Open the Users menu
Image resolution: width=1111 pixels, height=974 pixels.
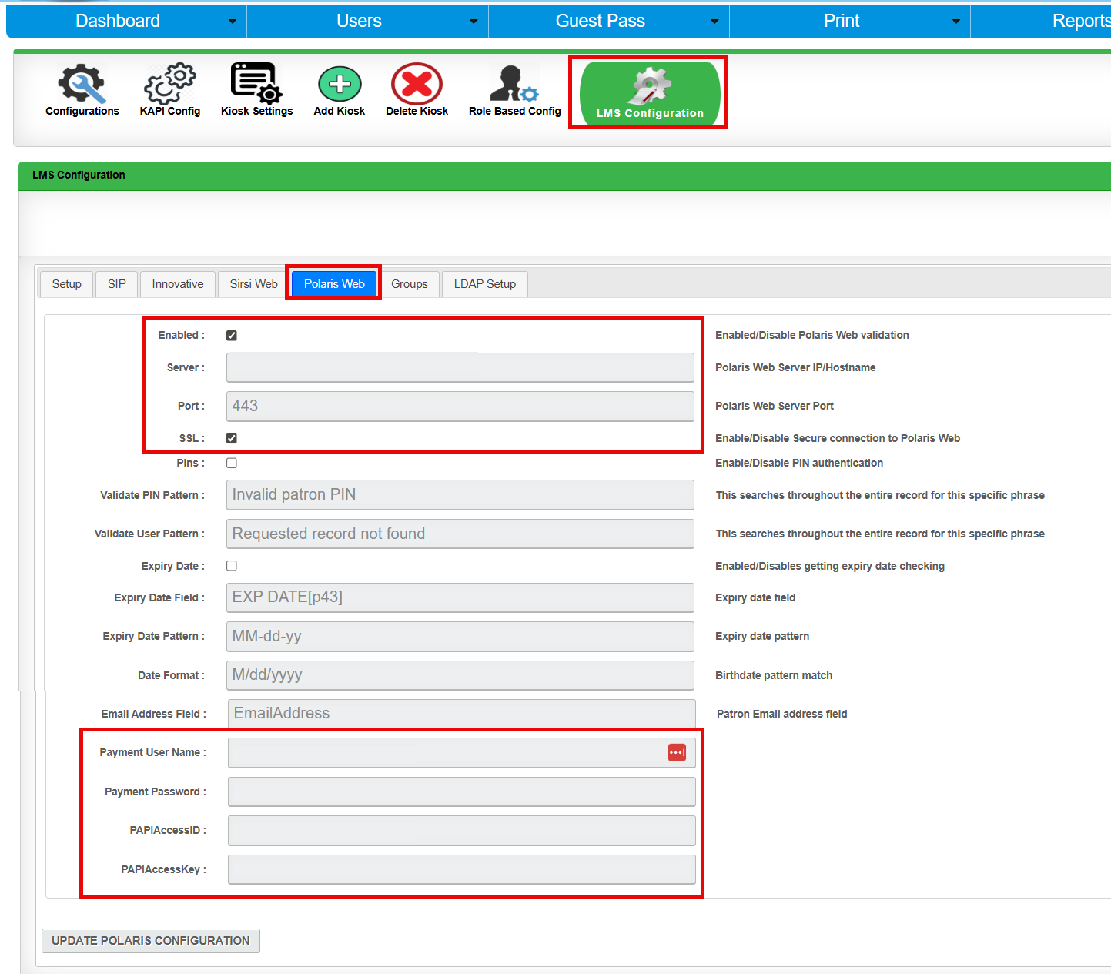click(x=359, y=21)
